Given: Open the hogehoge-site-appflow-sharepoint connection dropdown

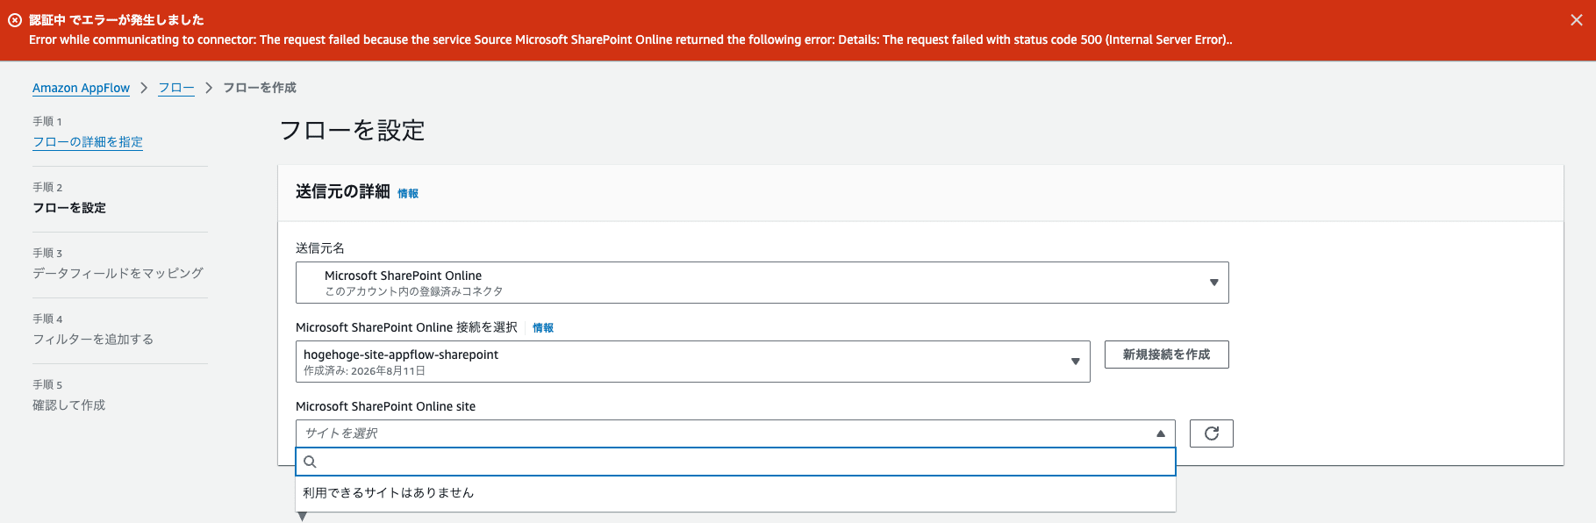Looking at the screenshot, I should (692, 362).
